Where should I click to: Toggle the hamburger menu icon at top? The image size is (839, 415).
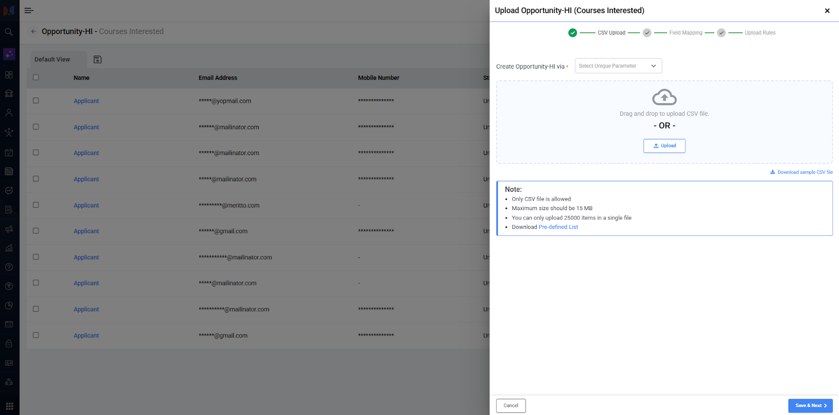click(29, 10)
